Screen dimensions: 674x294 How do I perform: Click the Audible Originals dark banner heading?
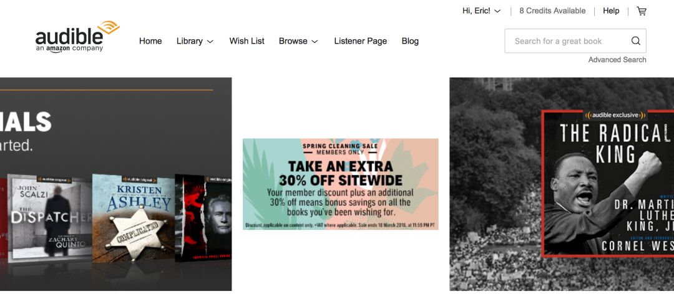(x=26, y=122)
